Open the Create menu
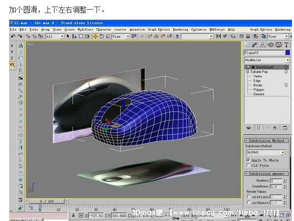This screenshot has height=221, width=294. pyautogui.click(x=70, y=29)
